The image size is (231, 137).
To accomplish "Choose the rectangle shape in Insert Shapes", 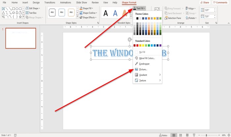I will (14, 9).
